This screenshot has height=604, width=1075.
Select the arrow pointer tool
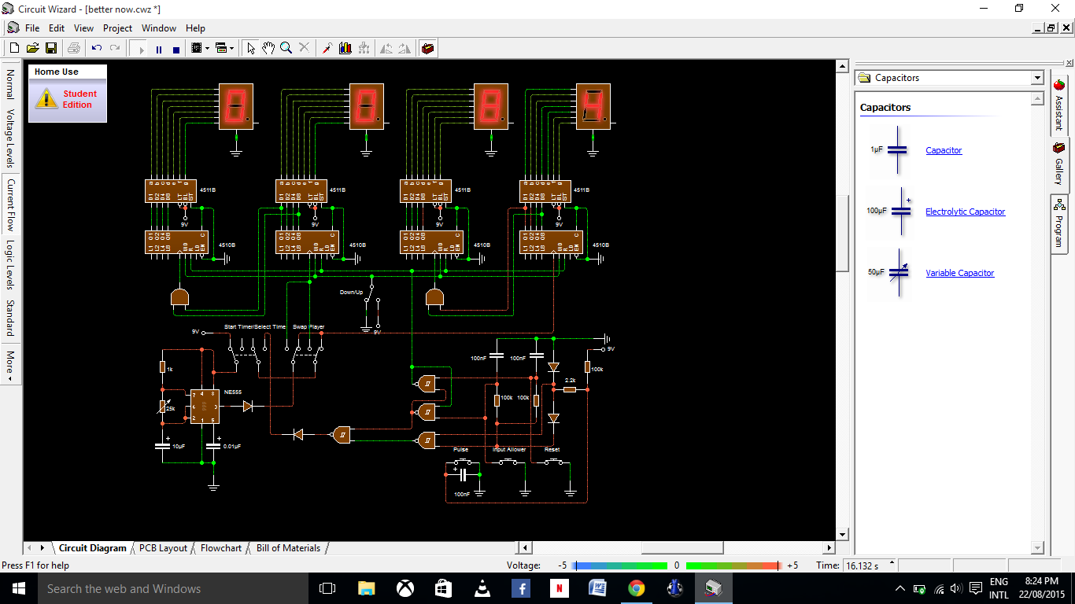251,48
